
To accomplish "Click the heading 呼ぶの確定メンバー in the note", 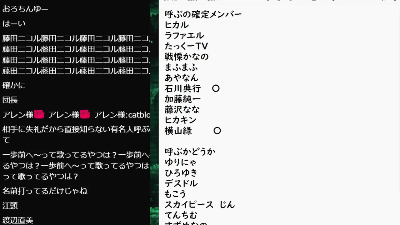I will (203, 14).
